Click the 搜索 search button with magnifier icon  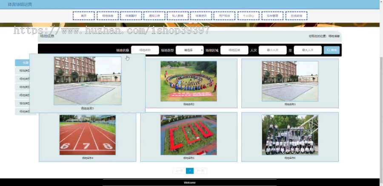coord(332,50)
